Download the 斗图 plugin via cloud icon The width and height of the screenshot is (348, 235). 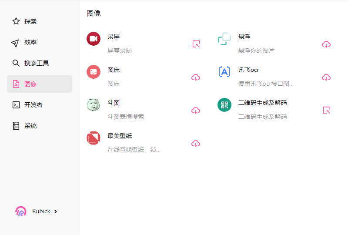click(196, 111)
